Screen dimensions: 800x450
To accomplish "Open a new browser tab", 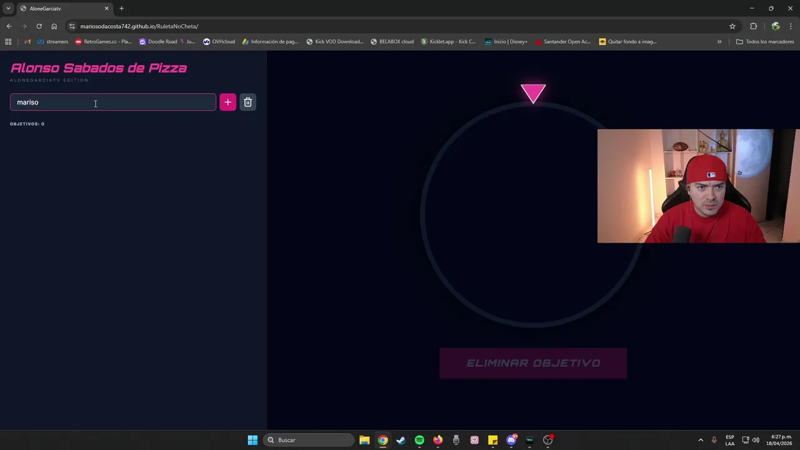I will pos(121,9).
